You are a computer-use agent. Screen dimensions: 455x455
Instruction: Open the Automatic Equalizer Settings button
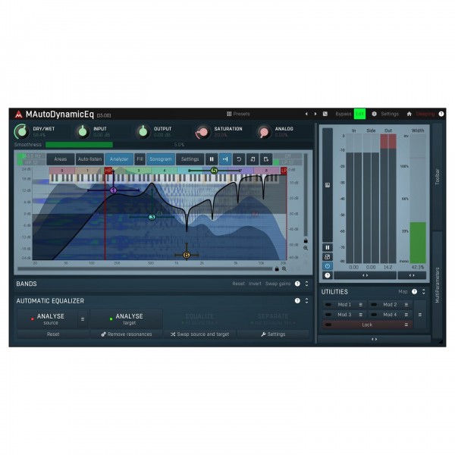[x=273, y=334]
